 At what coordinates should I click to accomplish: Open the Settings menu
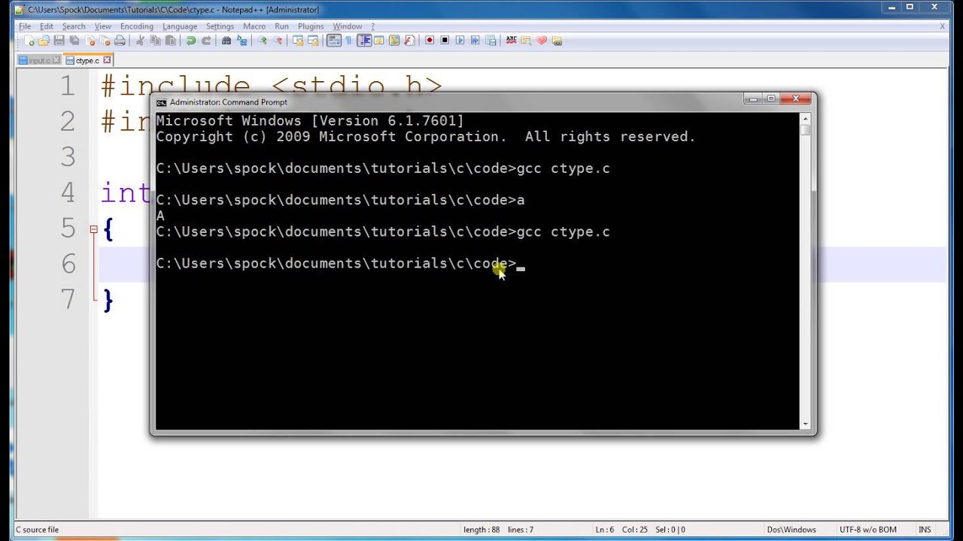click(x=220, y=26)
